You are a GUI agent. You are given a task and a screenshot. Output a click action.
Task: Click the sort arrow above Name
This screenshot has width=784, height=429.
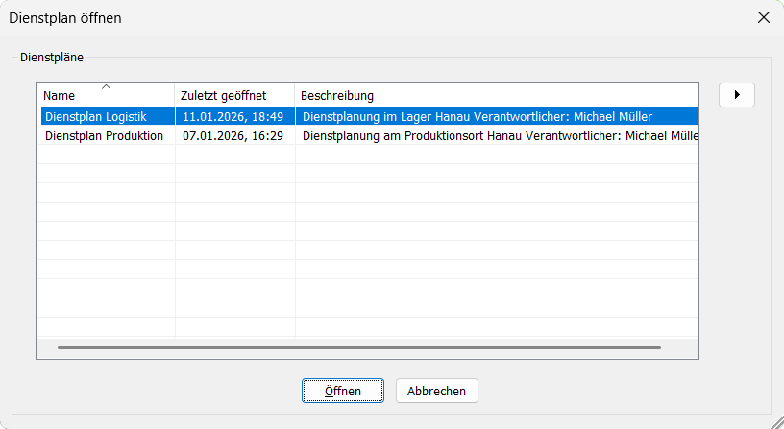(x=106, y=87)
